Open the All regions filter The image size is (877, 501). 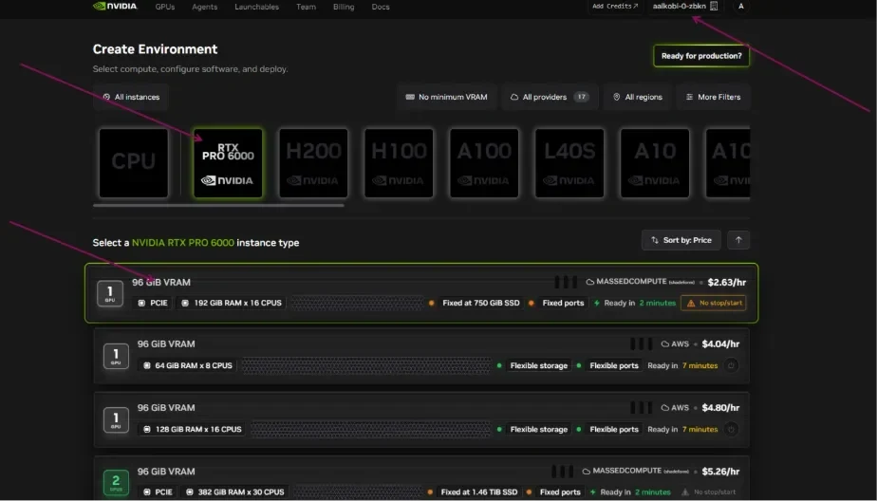coord(637,97)
